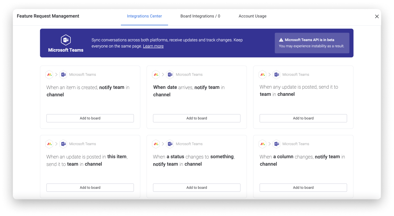The height and width of the screenshot is (216, 394).
Task: Switch to the Board Integrations tab
Action: pyautogui.click(x=200, y=16)
